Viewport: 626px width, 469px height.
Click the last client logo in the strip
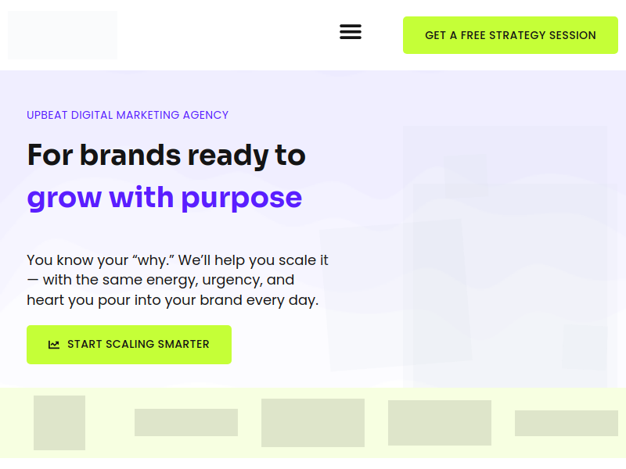567,423
